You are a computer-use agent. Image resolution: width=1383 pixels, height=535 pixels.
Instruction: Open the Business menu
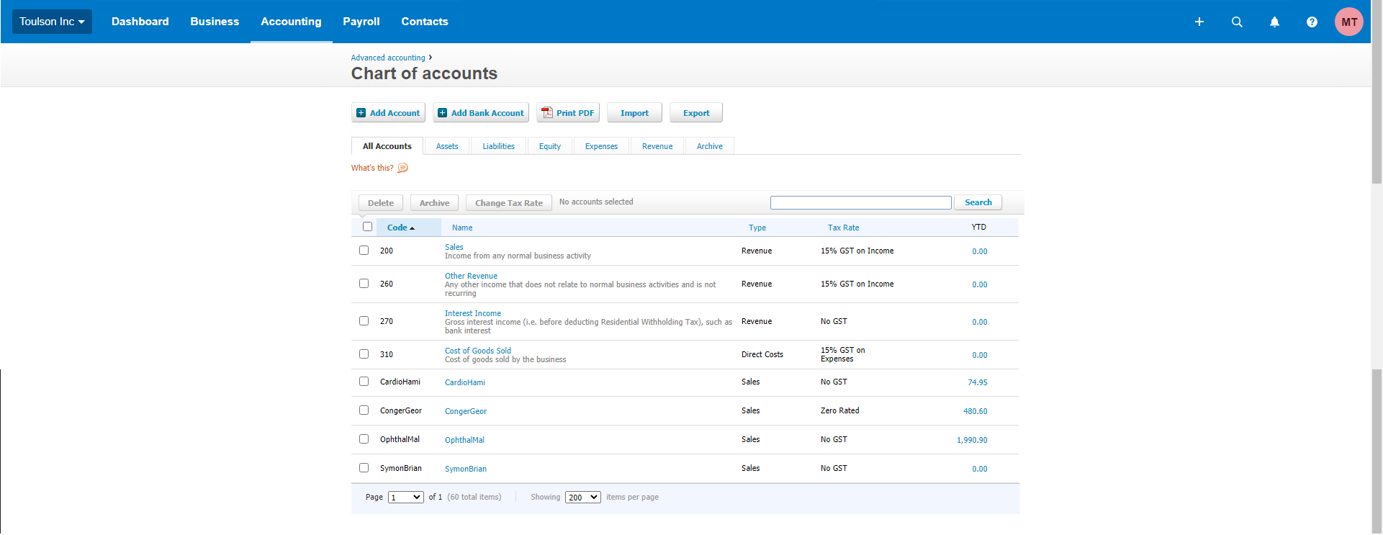tap(215, 22)
